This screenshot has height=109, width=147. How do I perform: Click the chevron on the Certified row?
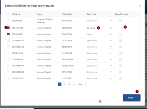(111, 28)
